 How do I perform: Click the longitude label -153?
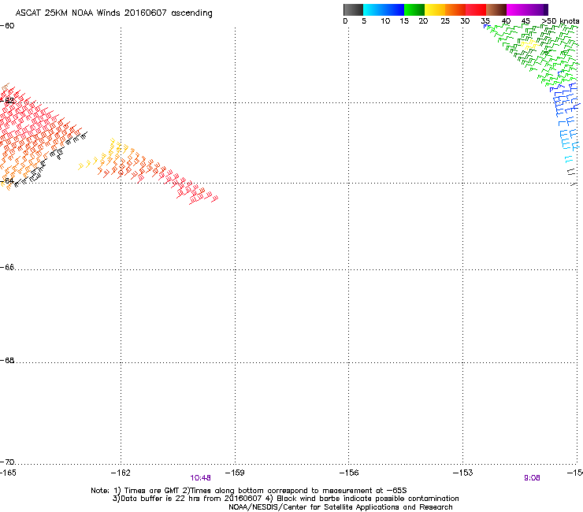click(x=463, y=473)
